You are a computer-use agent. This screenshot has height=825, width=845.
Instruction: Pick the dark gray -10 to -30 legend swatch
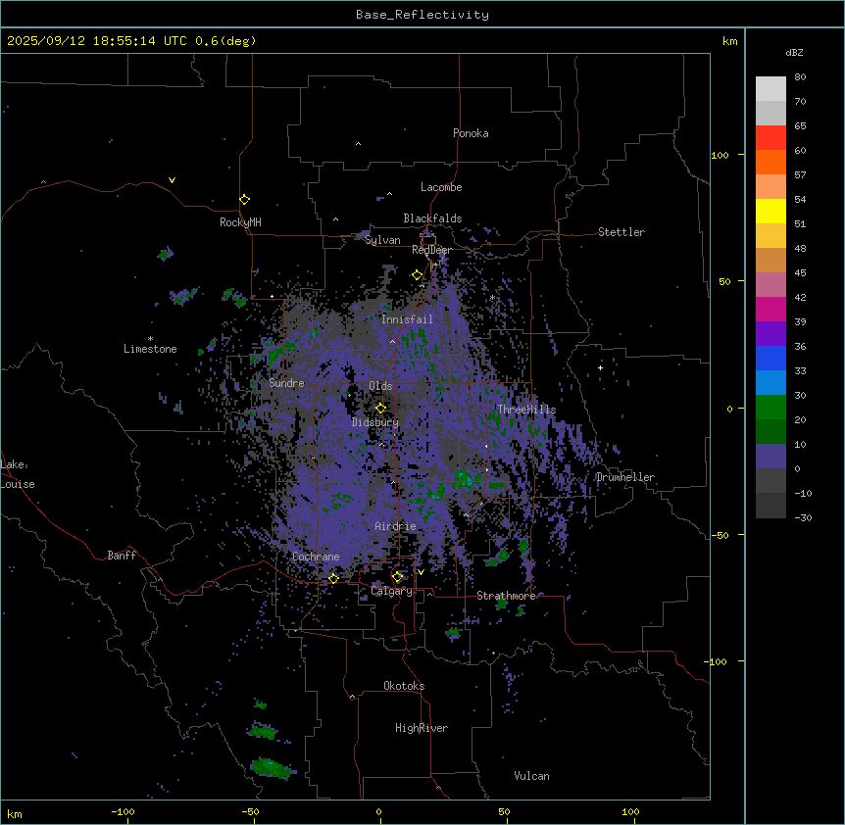(x=770, y=506)
